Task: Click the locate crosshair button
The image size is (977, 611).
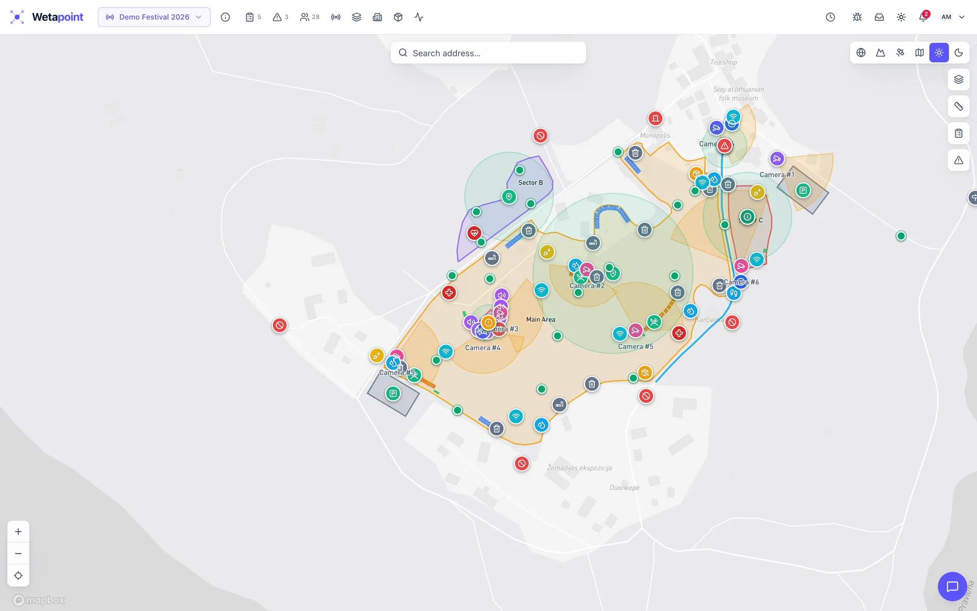Action: tap(18, 575)
